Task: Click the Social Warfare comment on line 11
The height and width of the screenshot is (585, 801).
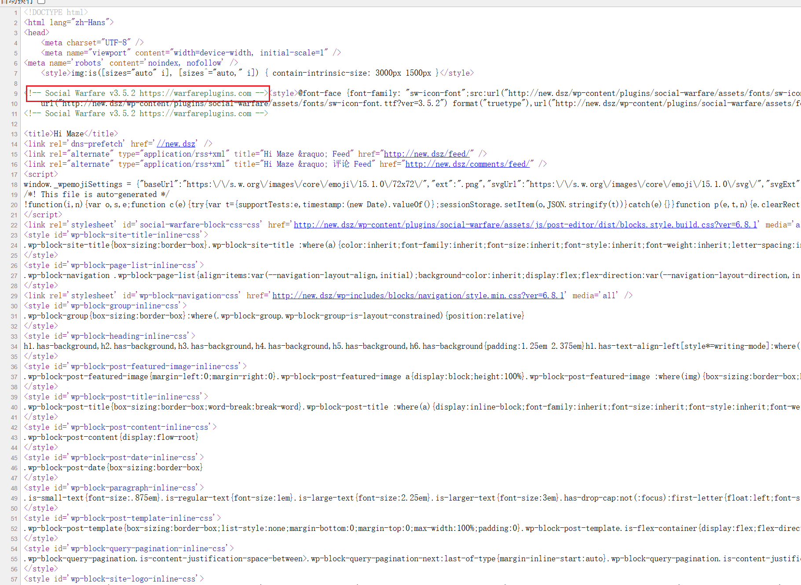Action: [146, 113]
